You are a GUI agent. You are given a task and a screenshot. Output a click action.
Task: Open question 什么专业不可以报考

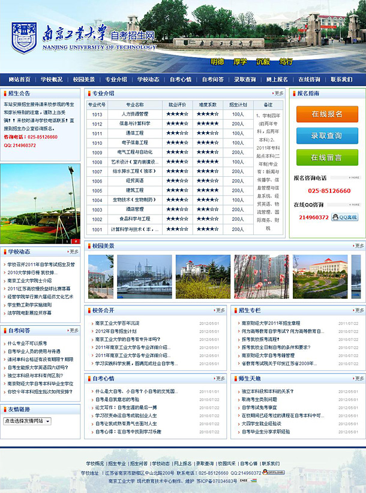(28, 343)
